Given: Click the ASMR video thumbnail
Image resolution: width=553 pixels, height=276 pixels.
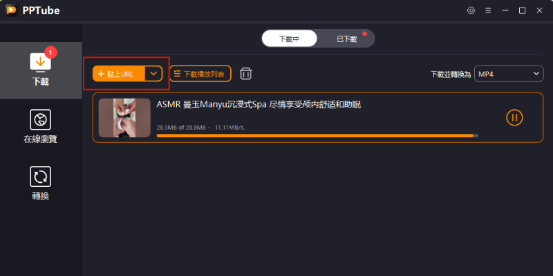Looking at the screenshot, I should tap(124, 117).
